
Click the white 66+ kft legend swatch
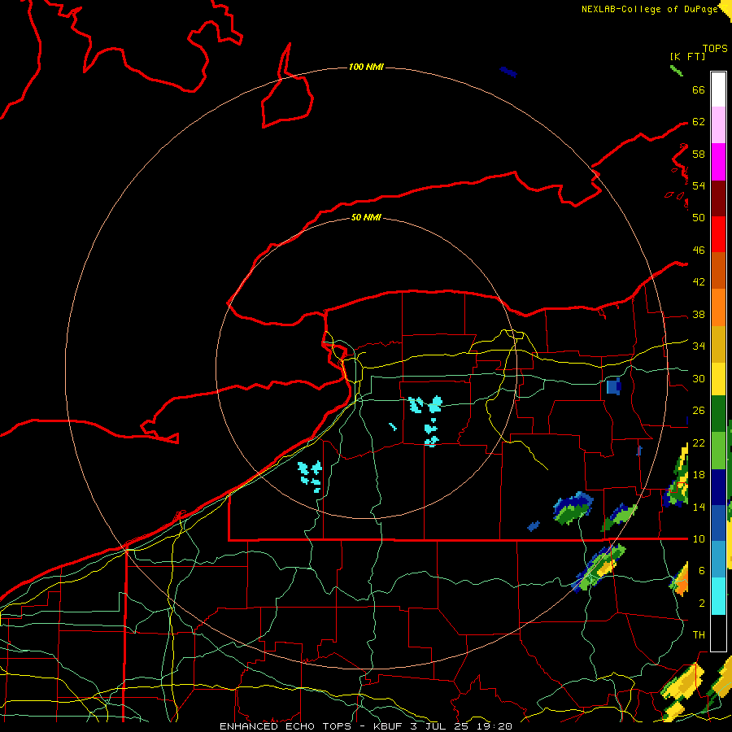point(718,89)
